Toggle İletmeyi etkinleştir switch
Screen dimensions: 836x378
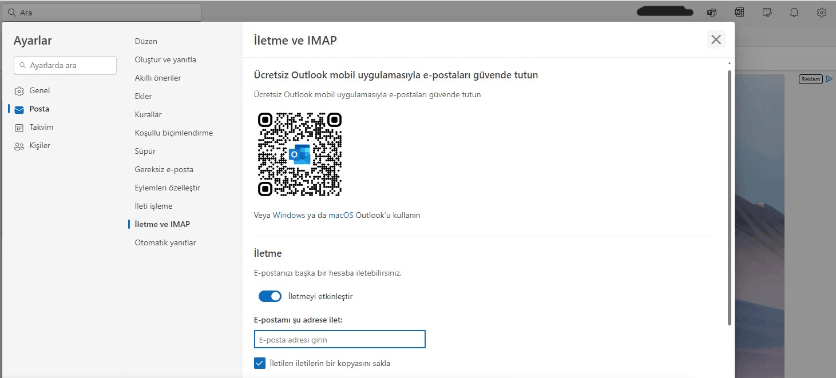tap(270, 296)
